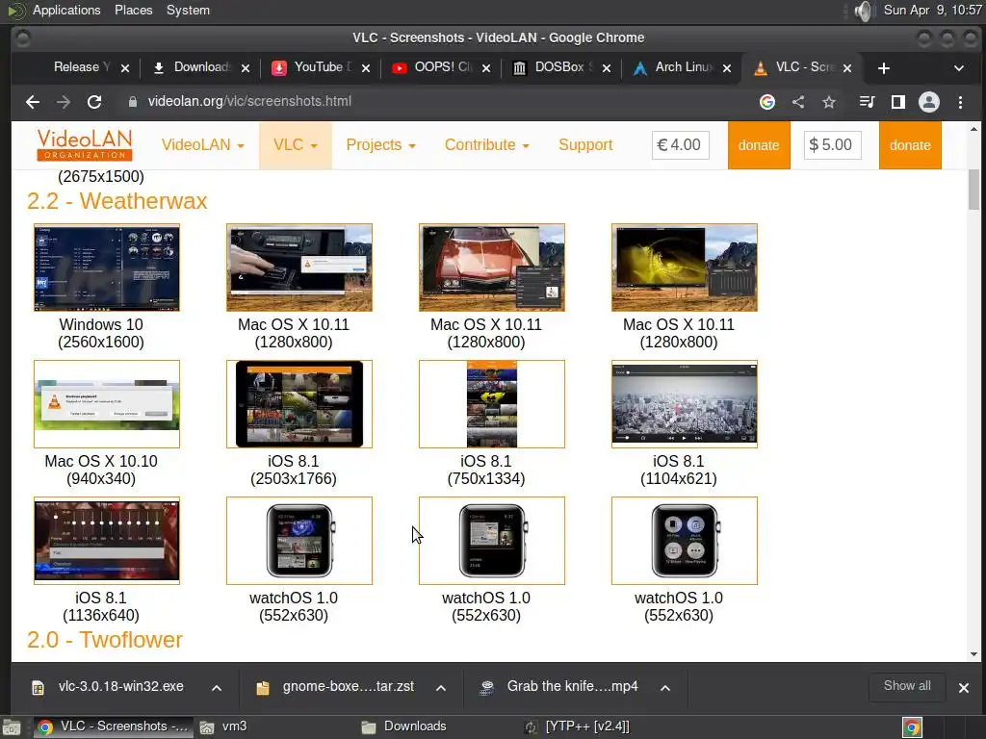Open options for gnome-boxe tar.zst download

441,687
